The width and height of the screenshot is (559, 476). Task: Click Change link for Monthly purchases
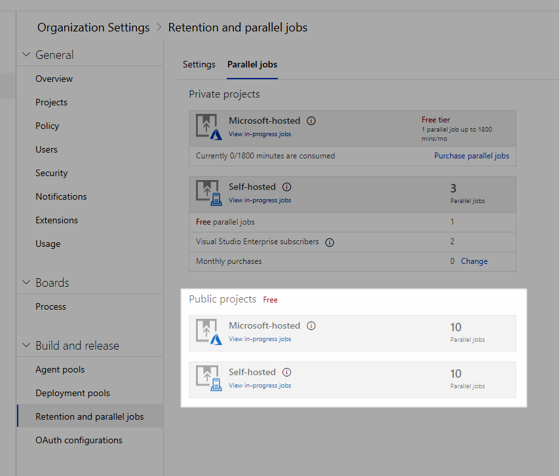(x=474, y=261)
